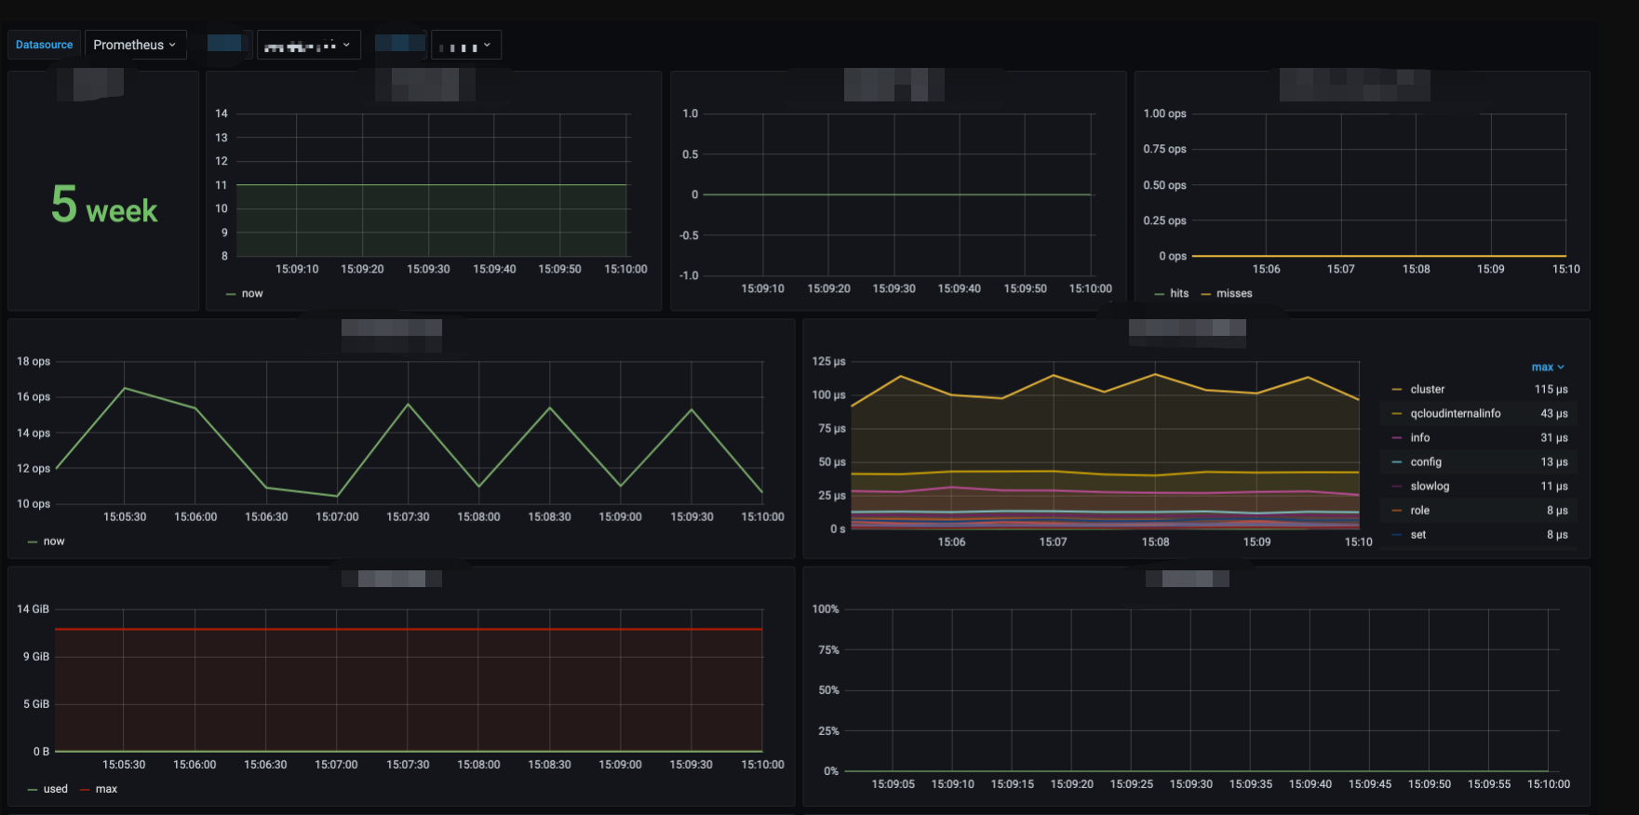Image resolution: width=1639 pixels, height=815 pixels.
Task: Expand the second blurred variable dropdown
Action: point(308,45)
